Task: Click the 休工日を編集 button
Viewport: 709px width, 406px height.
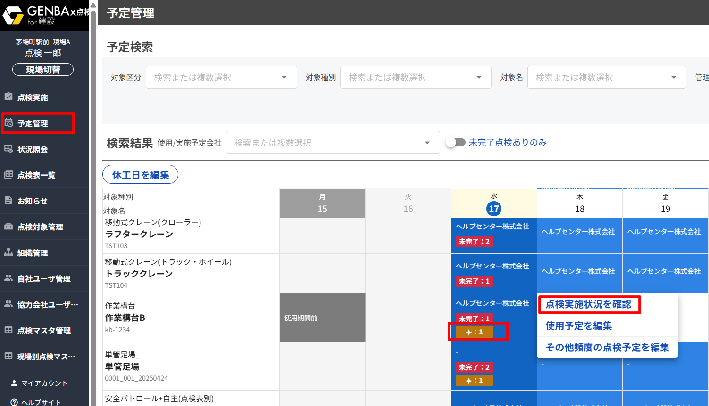Action: click(x=140, y=175)
